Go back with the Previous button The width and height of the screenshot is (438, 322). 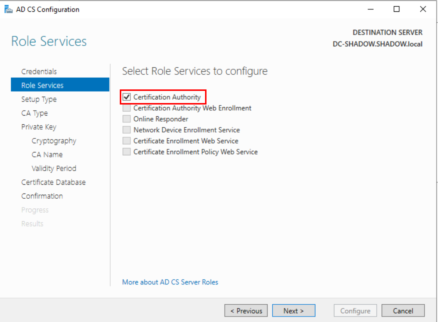[x=246, y=311]
